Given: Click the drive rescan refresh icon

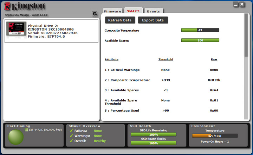Looking at the screenshot, I should click(95, 14).
